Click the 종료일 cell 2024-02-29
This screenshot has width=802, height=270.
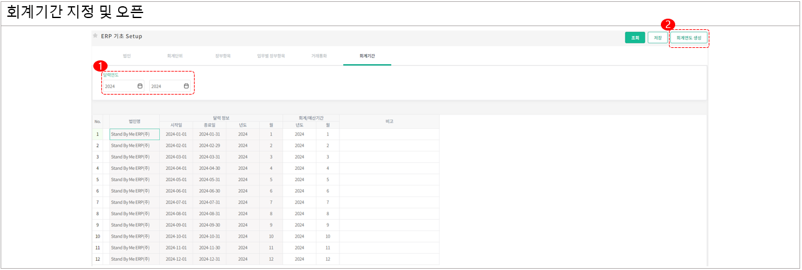pyautogui.click(x=210, y=146)
